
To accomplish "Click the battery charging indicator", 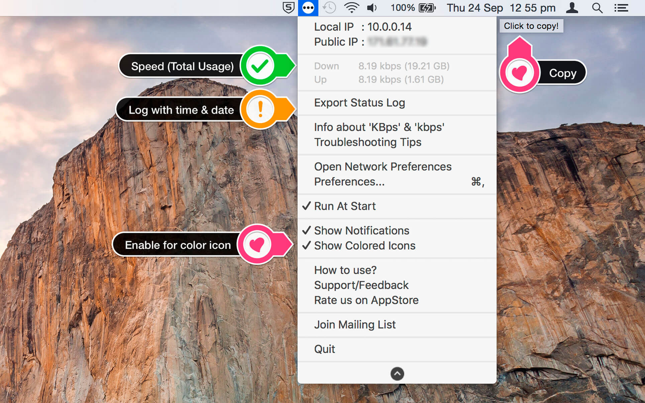I will (427, 8).
